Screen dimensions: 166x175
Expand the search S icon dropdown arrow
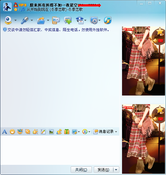tap(89, 132)
